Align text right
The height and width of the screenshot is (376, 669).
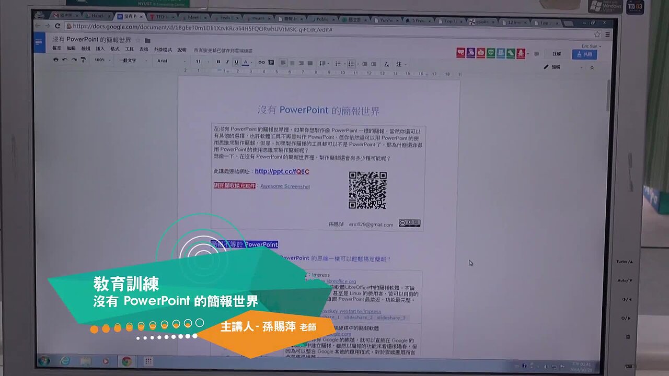click(x=301, y=63)
